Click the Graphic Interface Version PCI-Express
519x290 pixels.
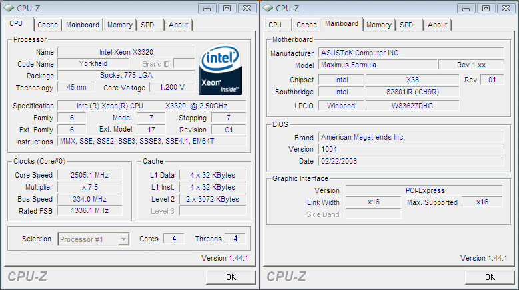tap(424, 190)
